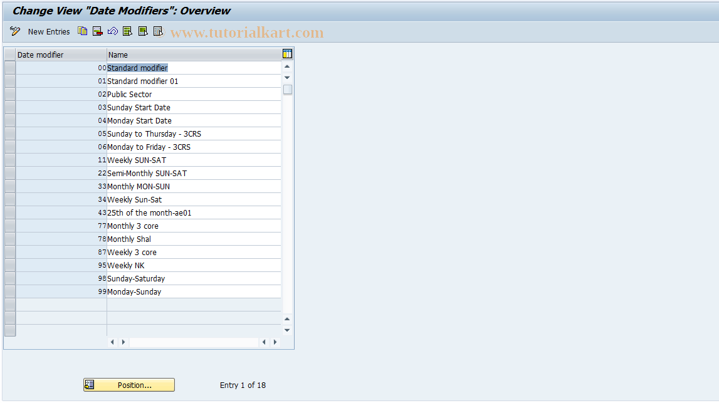This screenshot has height=403, width=719.
Task: Click 'Monday to Friday - 3CRS' name cell
Action: click(194, 147)
